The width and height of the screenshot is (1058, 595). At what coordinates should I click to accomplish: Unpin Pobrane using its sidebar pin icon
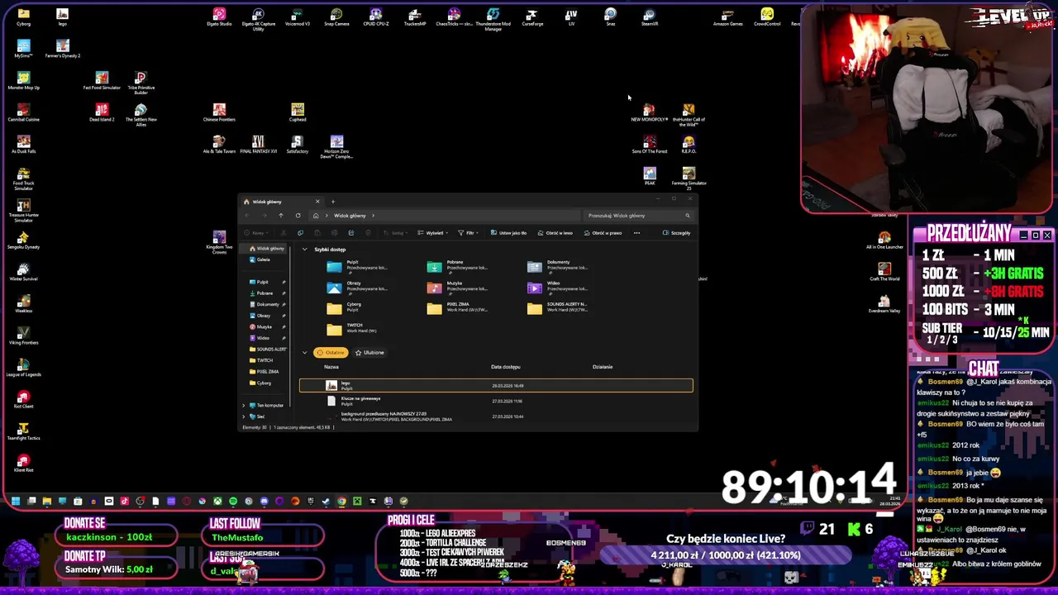pyautogui.click(x=284, y=293)
